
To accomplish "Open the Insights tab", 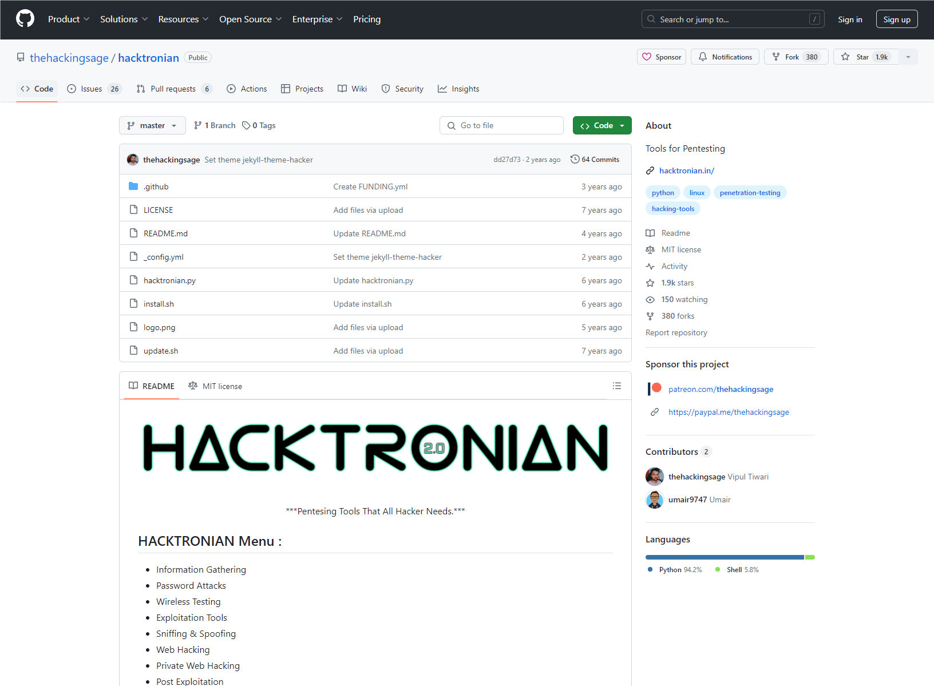I will pyautogui.click(x=458, y=89).
